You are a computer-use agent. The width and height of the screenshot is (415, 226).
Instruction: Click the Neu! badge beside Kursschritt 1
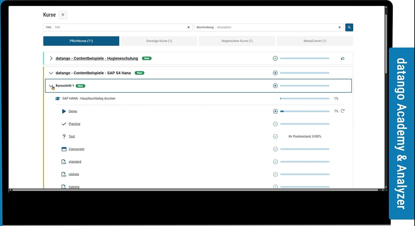point(81,86)
